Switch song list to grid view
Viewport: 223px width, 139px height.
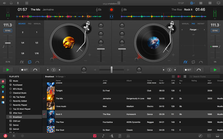[185, 76]
